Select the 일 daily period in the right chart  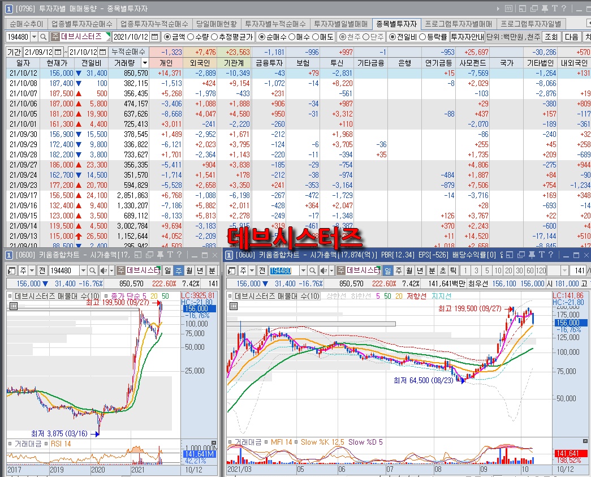(x=387, y=270)
